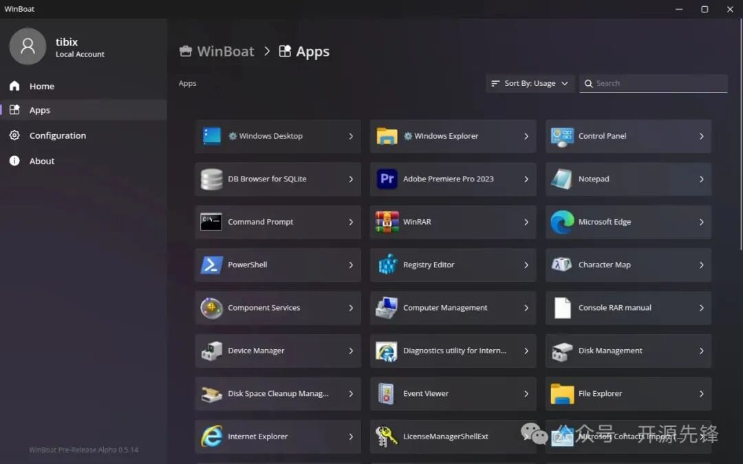Select the Control Panel icon
The height and width of the screenshot is (464, 743).
pos(562,136)
